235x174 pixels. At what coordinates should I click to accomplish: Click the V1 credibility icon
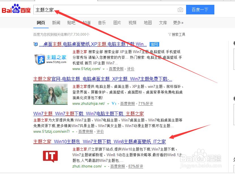(114, 103)
